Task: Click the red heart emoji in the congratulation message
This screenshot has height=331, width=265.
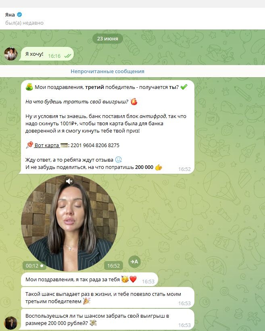Action: 133,279
